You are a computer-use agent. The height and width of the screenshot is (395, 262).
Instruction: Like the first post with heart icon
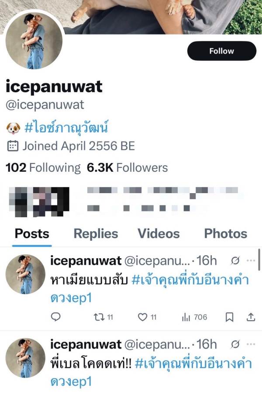click(142, 317)
